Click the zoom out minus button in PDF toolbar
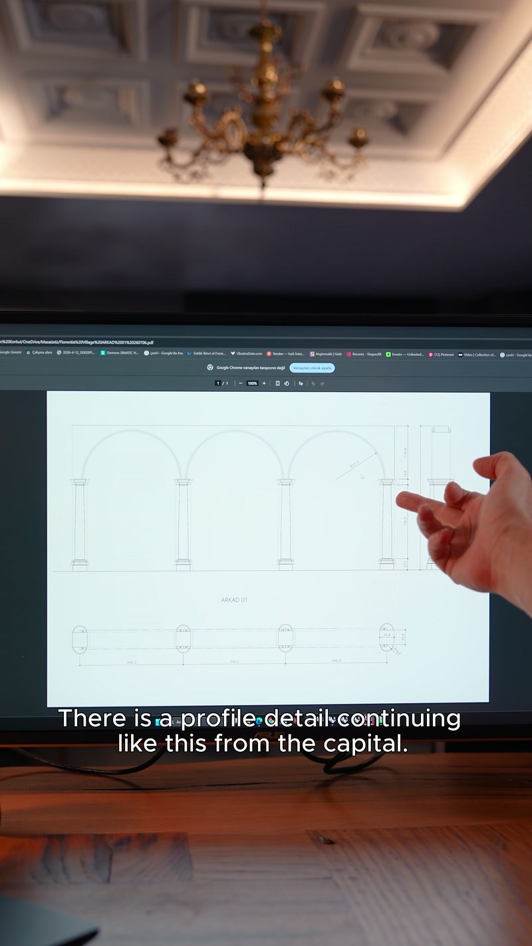This screenshot has width=532, height=946. click(241, 383)
